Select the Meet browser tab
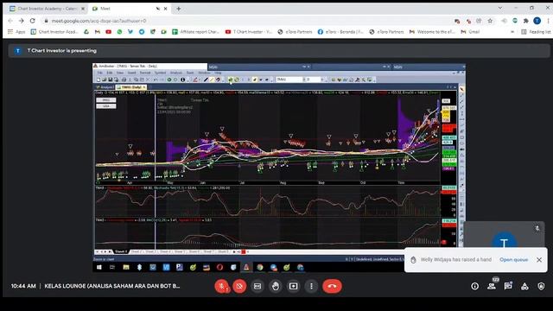The image size is (553, 311). [130, 9]
